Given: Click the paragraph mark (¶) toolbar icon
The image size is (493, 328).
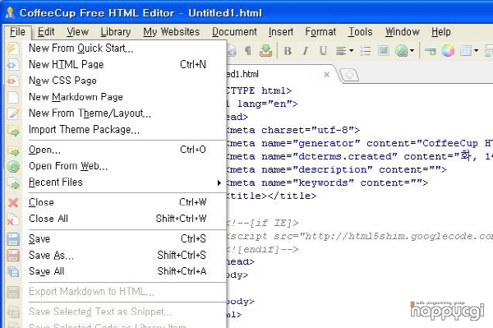Looking at the screenshot, I should click(248, 51).
